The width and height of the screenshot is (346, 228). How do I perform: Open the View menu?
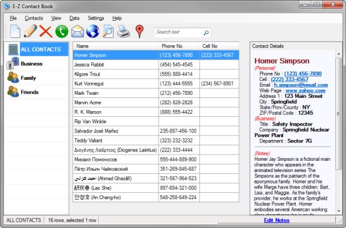(56, 18)
